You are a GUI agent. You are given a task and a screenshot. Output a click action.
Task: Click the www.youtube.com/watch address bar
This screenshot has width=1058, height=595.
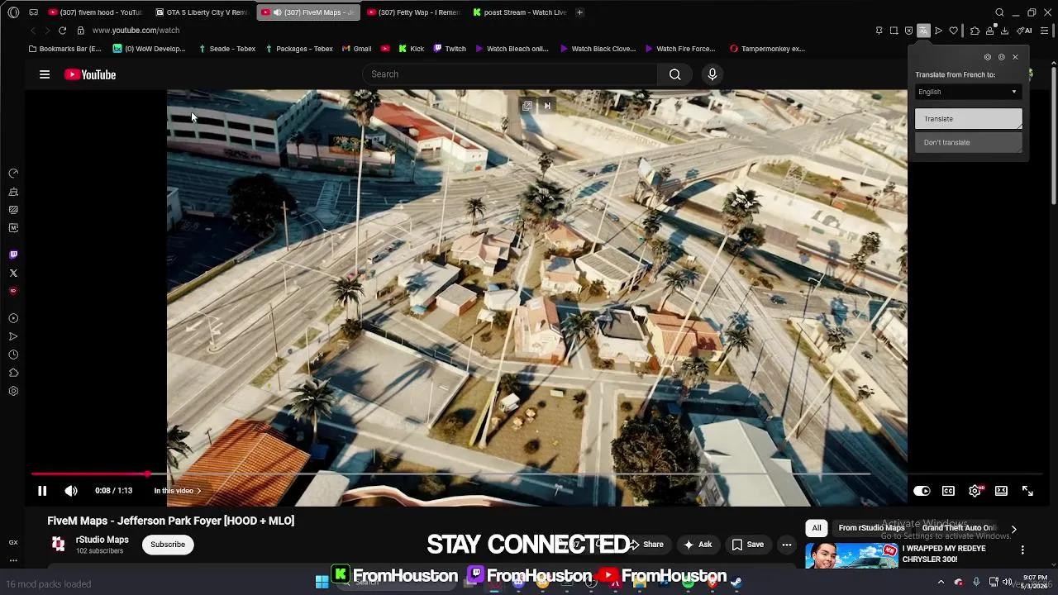(136, 31)
